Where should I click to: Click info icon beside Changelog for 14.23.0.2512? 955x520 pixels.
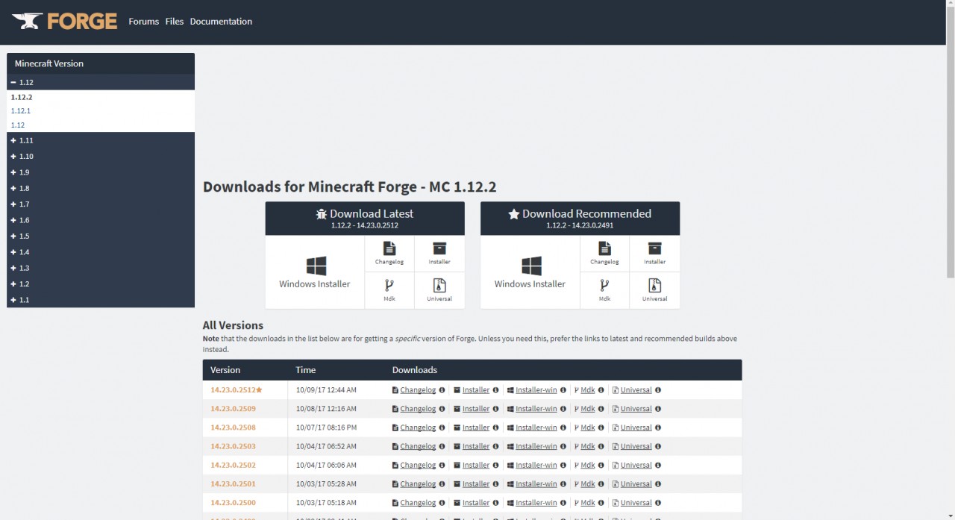point(442,390)
